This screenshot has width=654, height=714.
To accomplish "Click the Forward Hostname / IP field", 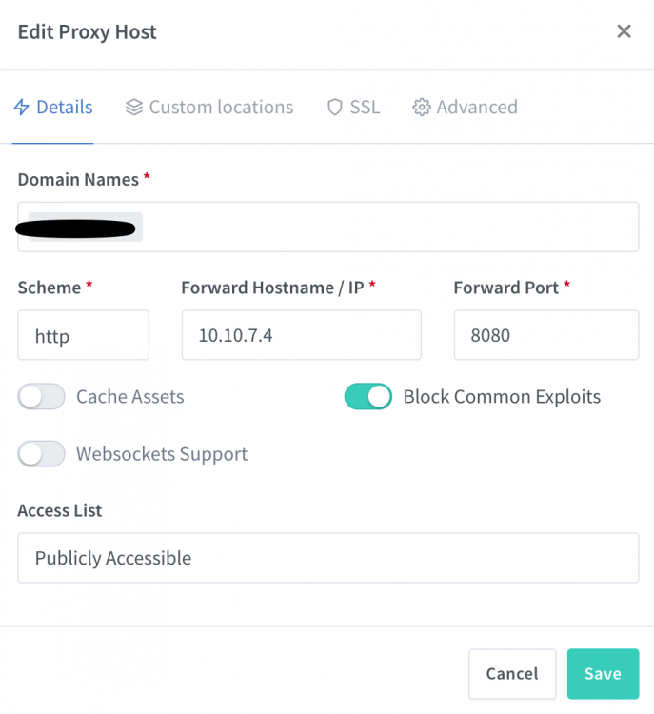I will (302, 335).
